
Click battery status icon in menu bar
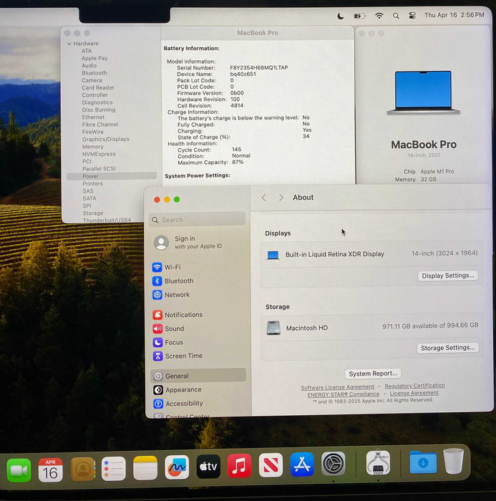tap(359, 16)
